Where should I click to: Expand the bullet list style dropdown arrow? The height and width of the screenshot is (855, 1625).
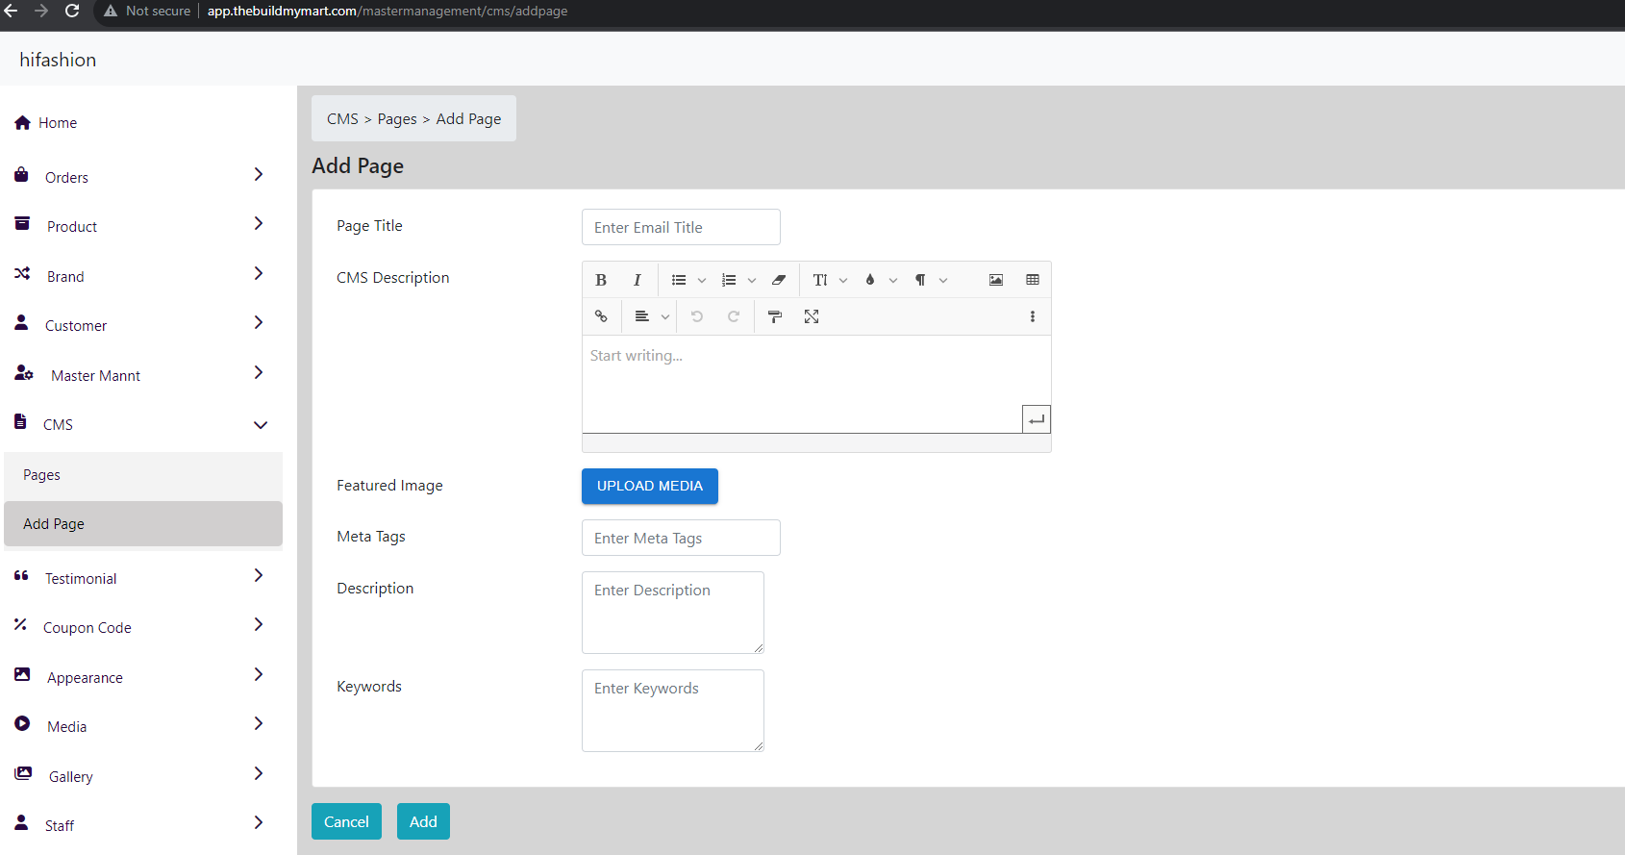point(702,281)
